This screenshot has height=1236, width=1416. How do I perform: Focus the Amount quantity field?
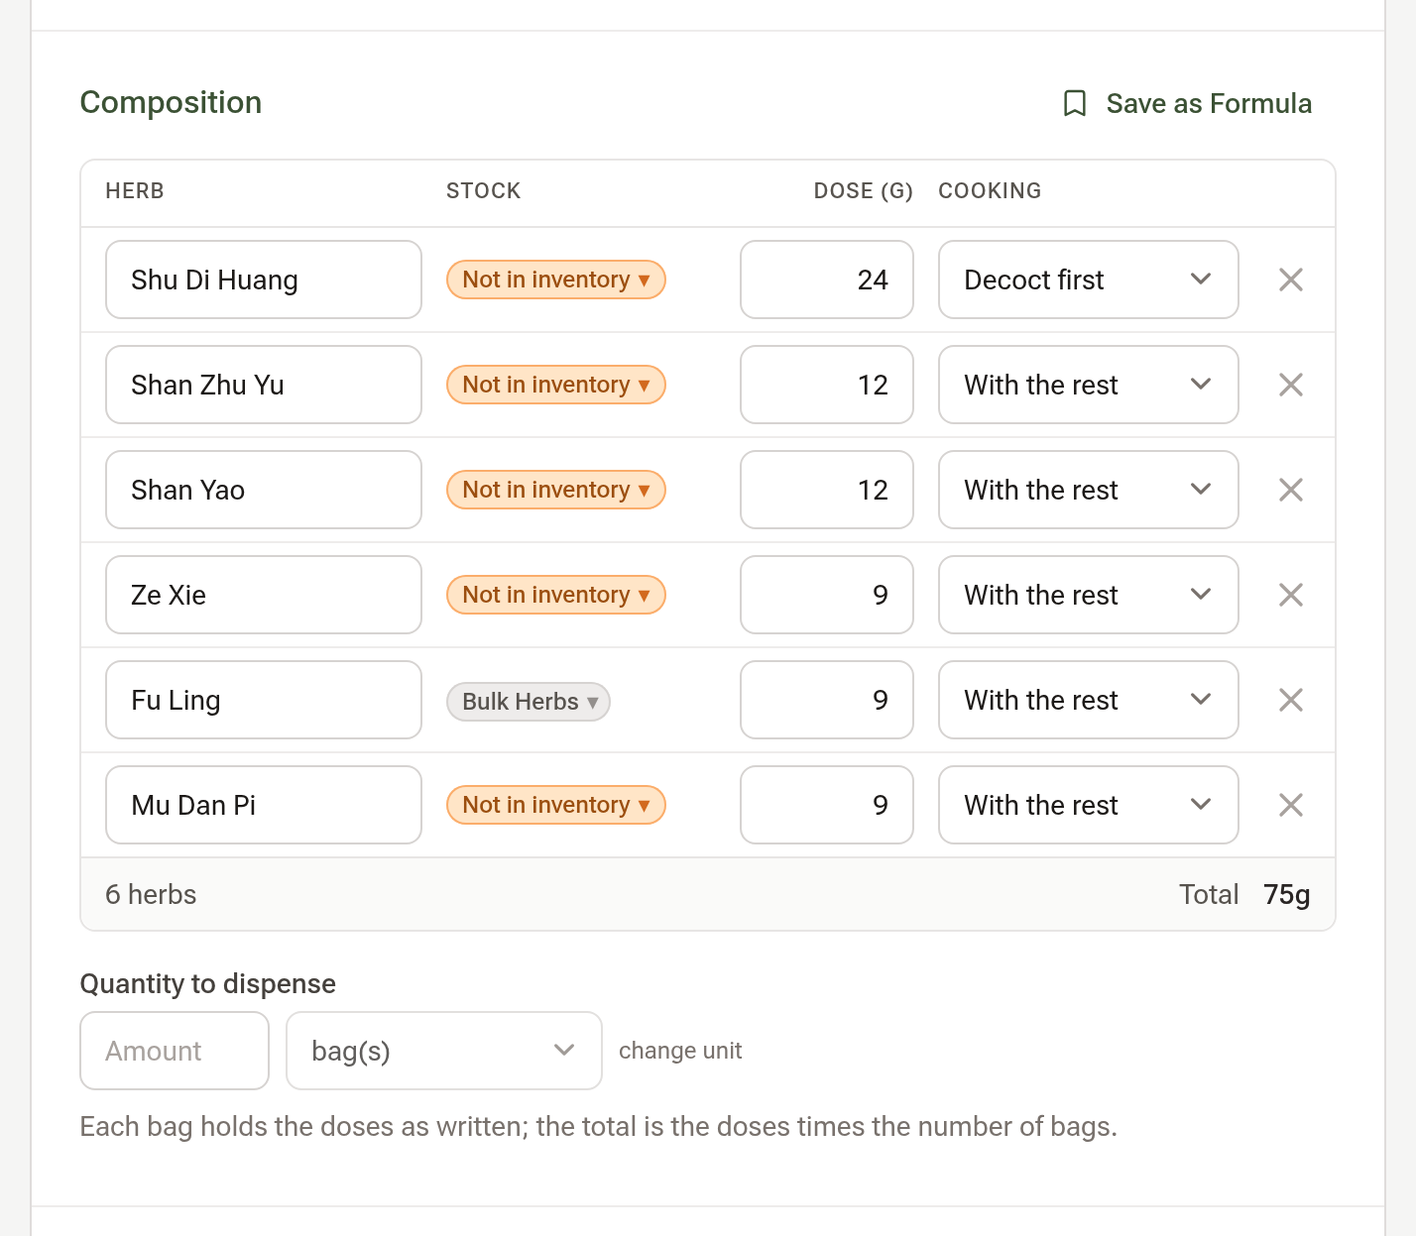(175, 1051)
